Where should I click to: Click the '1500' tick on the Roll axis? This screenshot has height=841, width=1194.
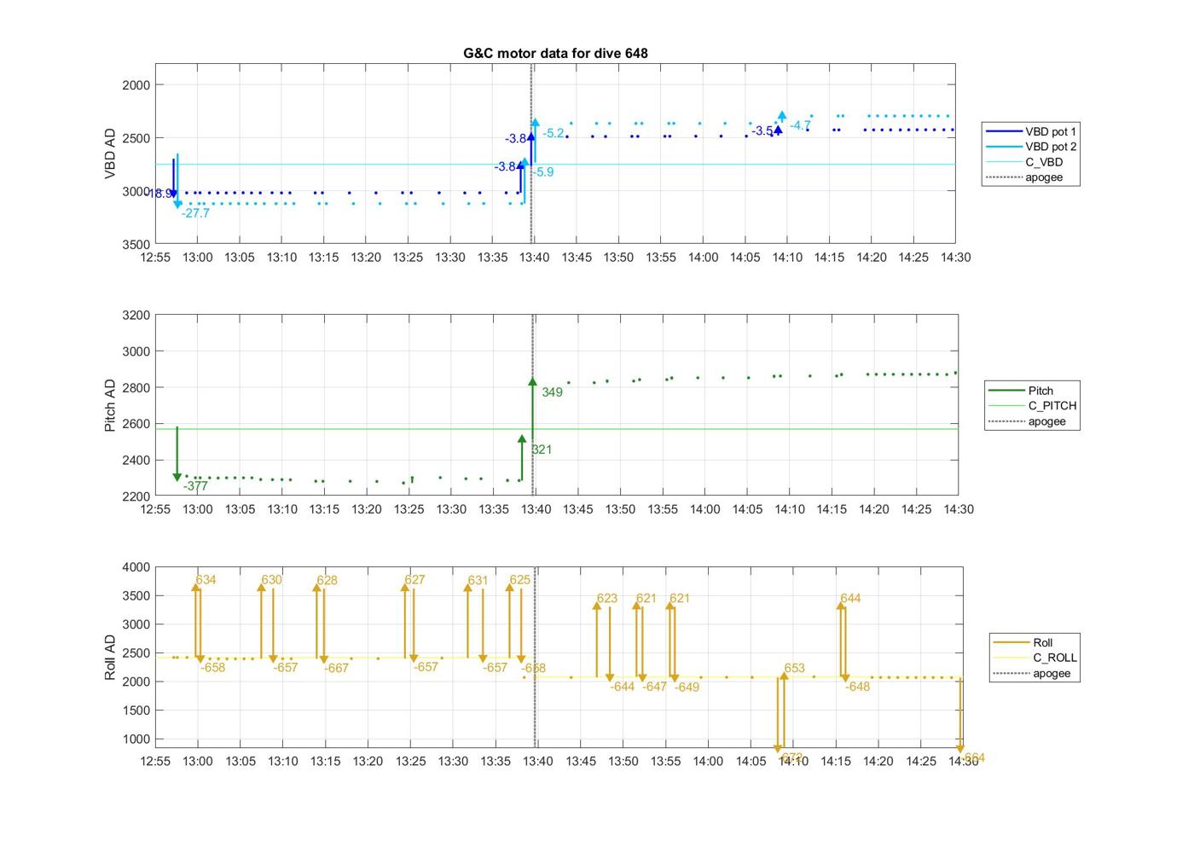click(136, 710)
